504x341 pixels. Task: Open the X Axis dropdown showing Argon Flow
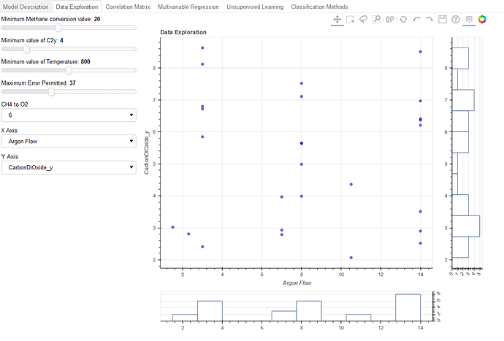tap(69, 142)
